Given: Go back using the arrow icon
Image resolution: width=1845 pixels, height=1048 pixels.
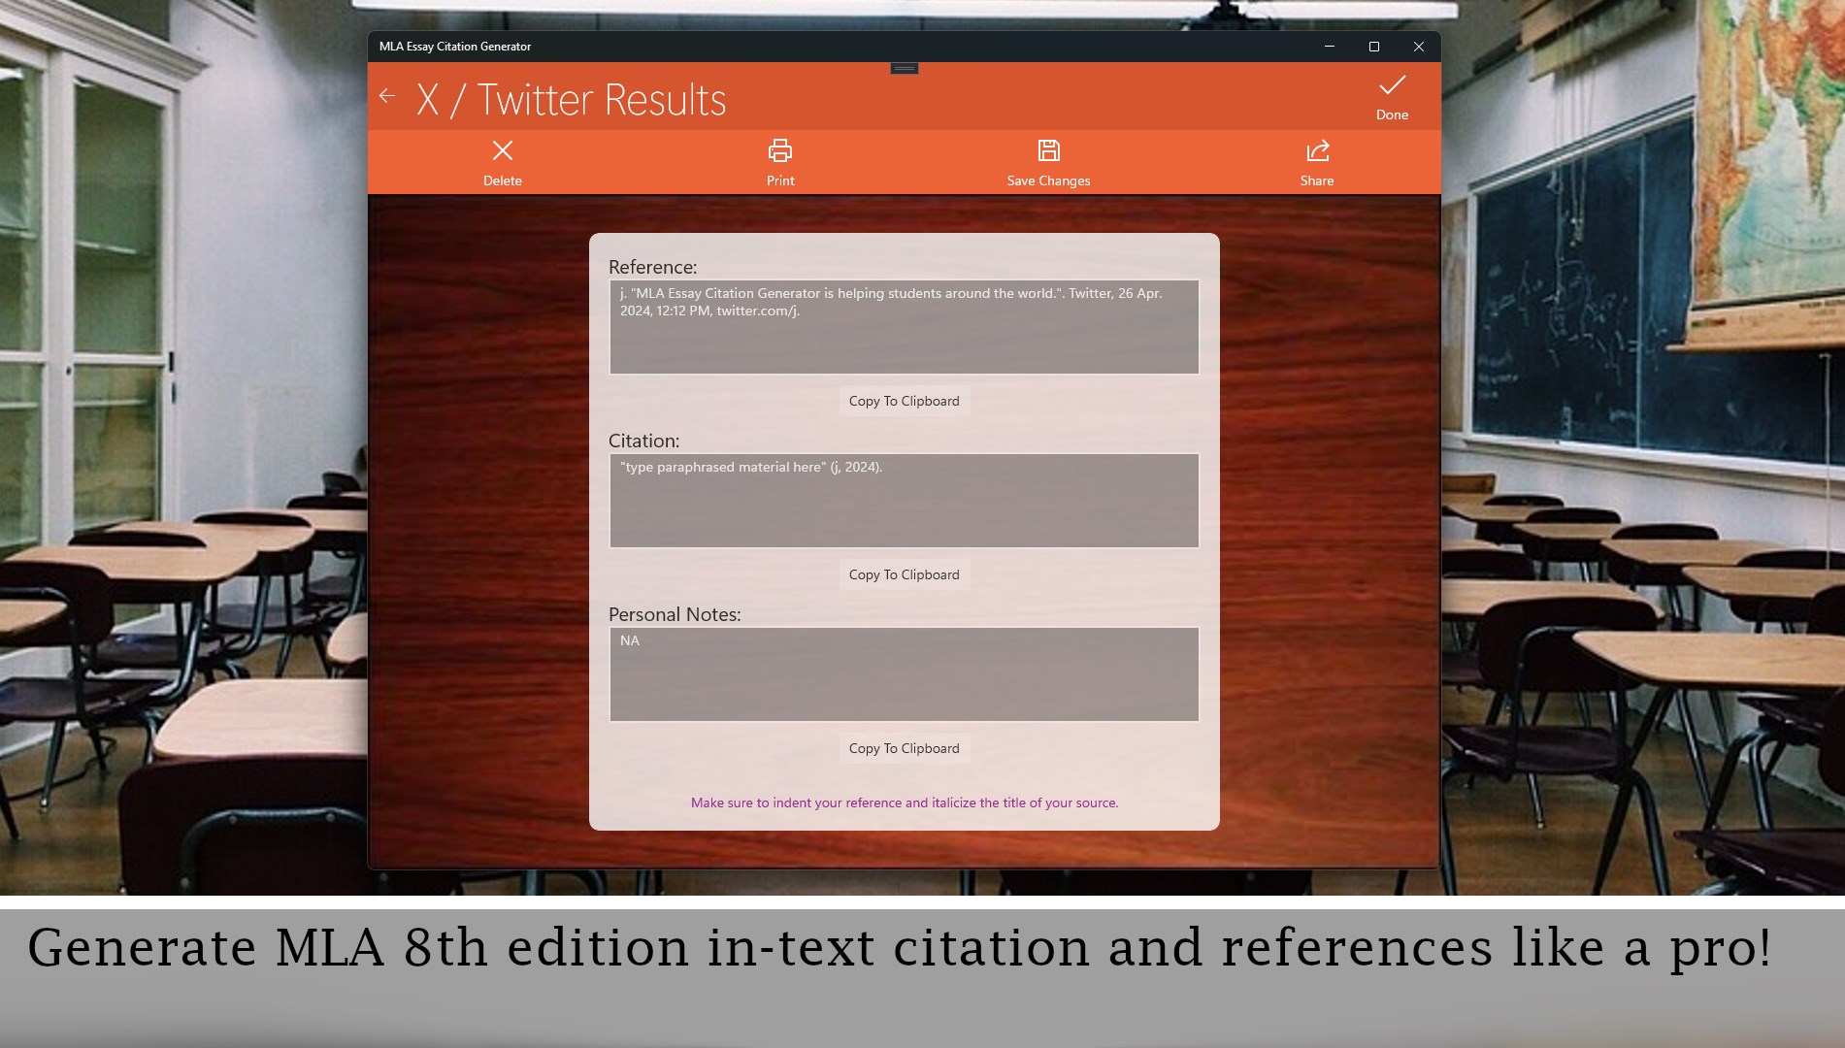Looking at the screenshot, I should pyautogui.click(x=387, y=96).
